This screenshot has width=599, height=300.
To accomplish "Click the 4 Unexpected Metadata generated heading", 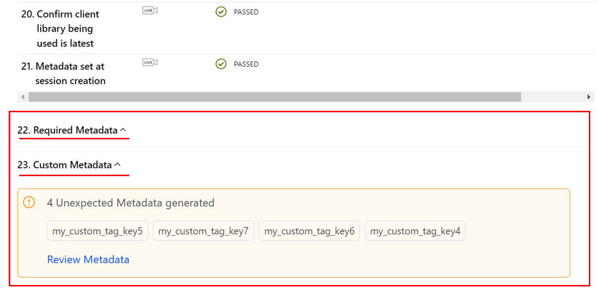I will [130, 203].
